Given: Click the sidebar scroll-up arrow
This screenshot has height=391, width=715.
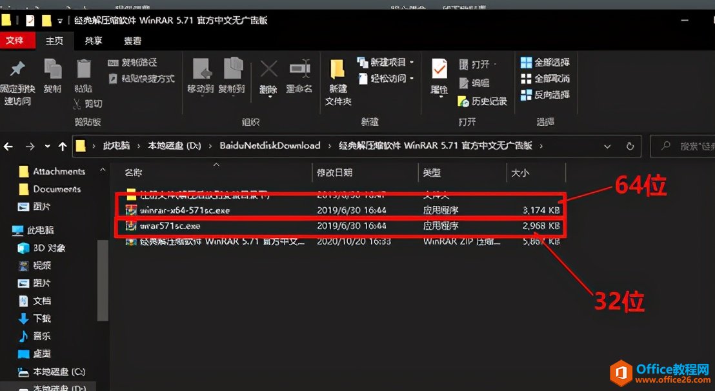Looking at the screenshot, I should click(x=103, y=170).
